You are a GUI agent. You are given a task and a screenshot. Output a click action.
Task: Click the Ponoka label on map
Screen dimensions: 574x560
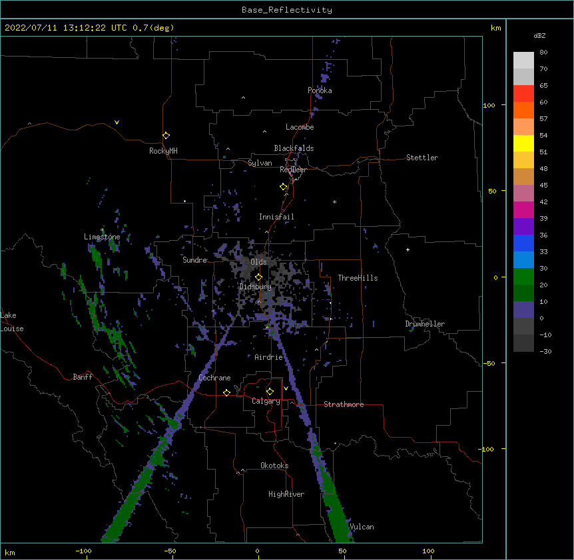[x=320, y=90]
